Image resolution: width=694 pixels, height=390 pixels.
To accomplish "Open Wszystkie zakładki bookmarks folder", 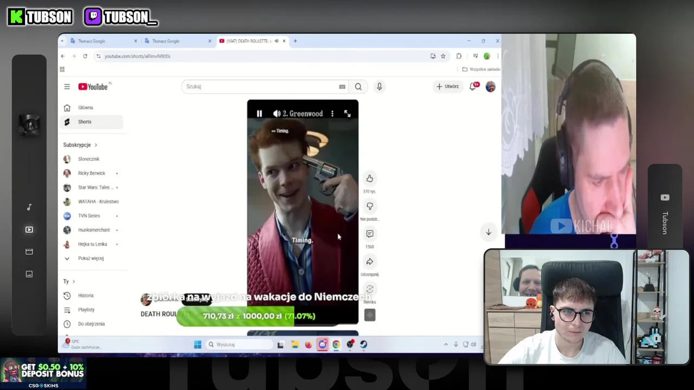I will (481, 69).
